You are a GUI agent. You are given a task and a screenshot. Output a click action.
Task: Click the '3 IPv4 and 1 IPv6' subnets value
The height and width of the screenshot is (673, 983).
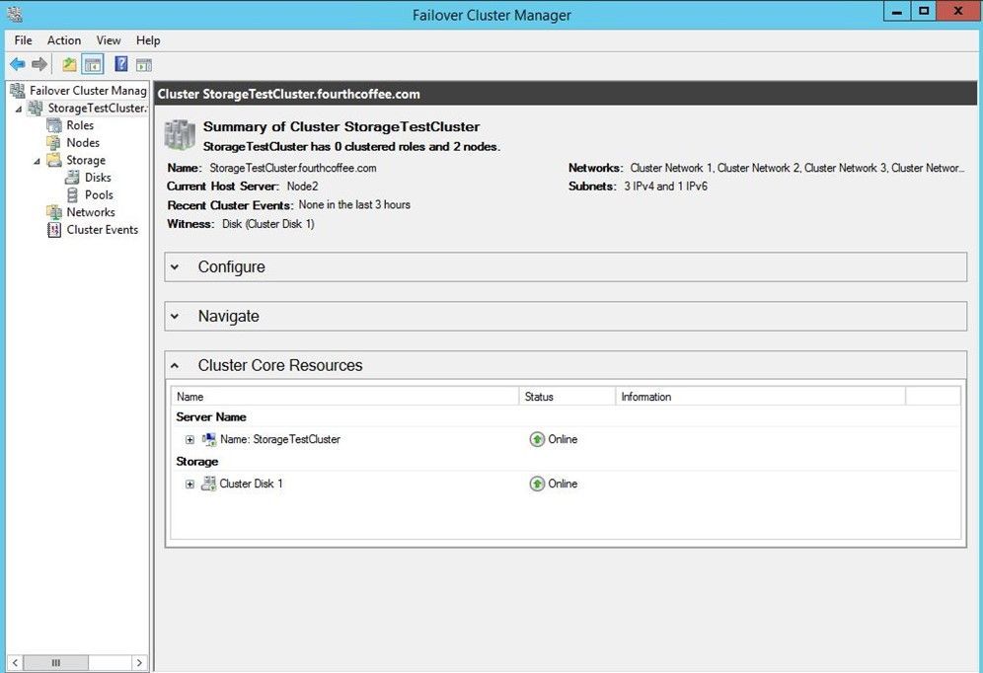pos(666,187)
